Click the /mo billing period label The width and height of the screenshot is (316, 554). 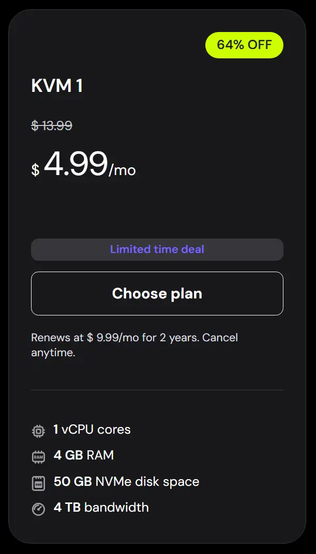point(123,170)
